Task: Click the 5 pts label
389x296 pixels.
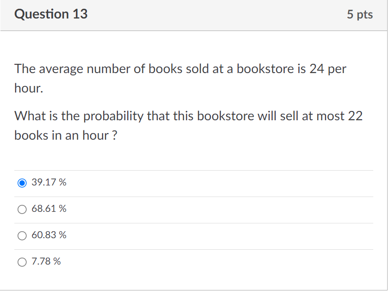Action: point(361,14)
